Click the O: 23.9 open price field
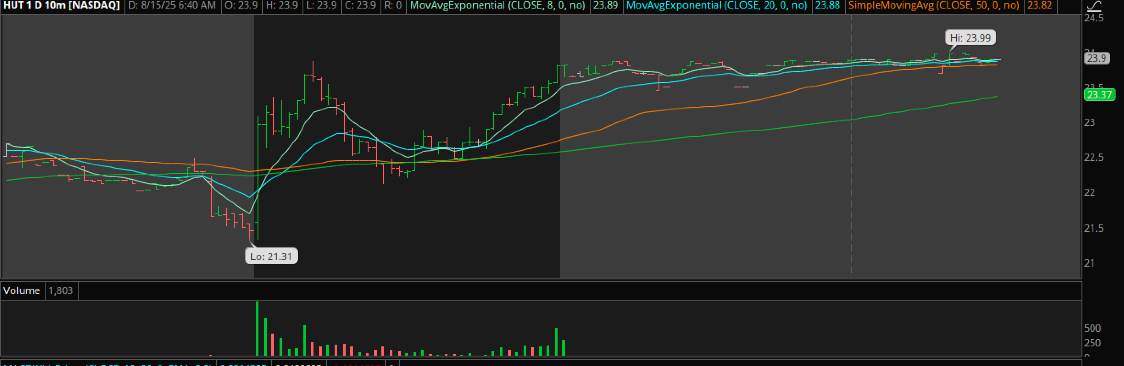The image size is (1124, 366). (241, 5)
